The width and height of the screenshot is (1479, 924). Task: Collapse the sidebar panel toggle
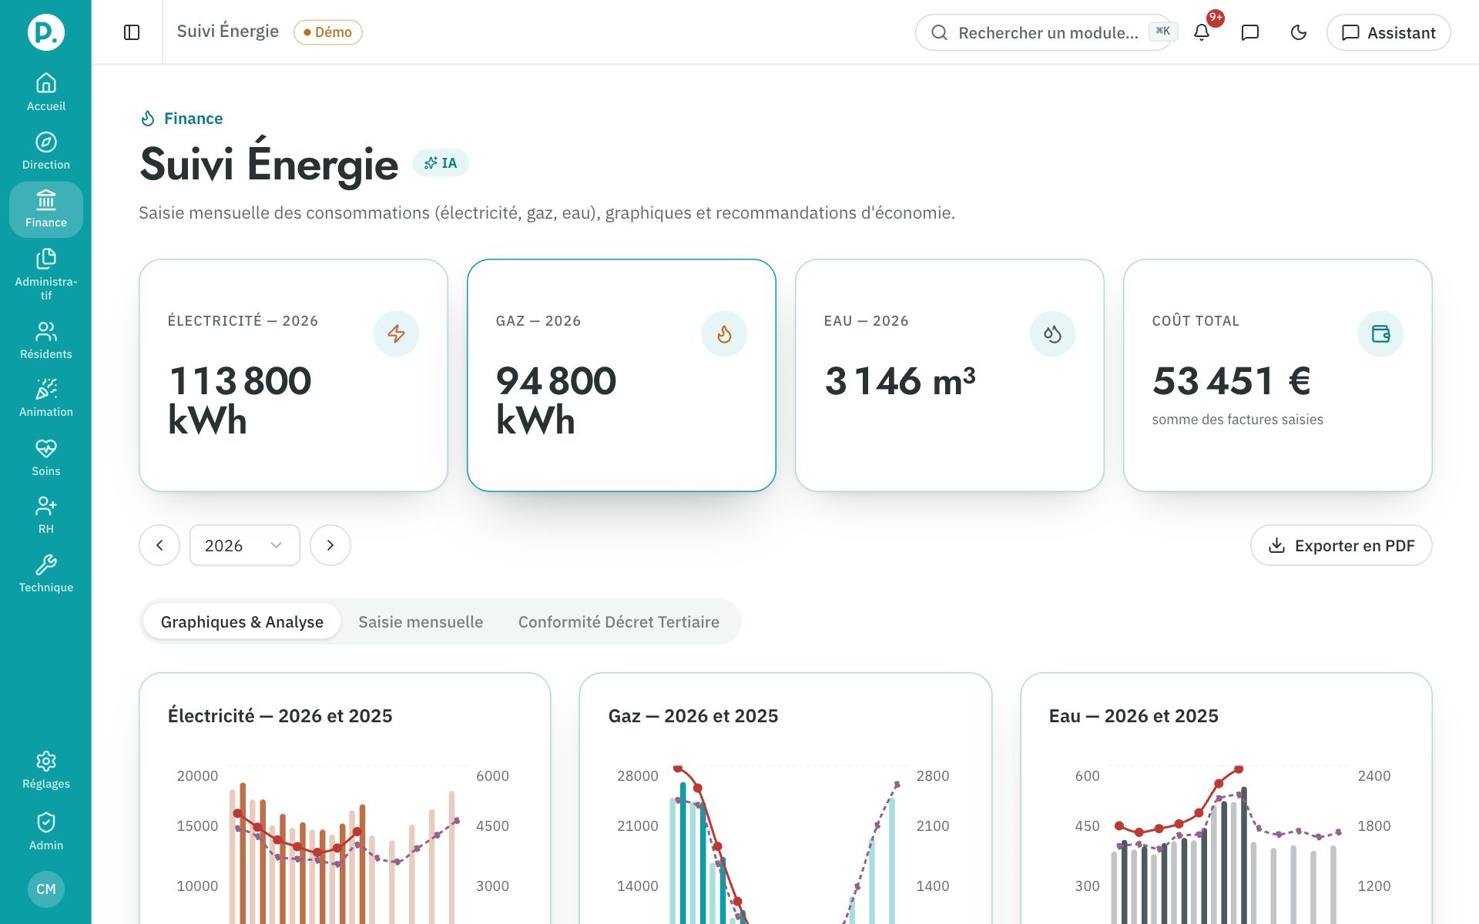(132, 32)
